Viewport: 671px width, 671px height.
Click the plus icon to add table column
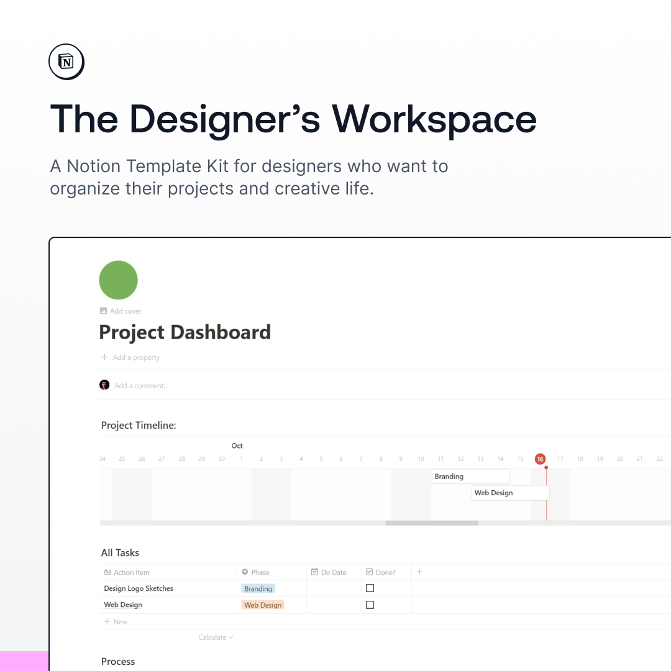point(419,572)
